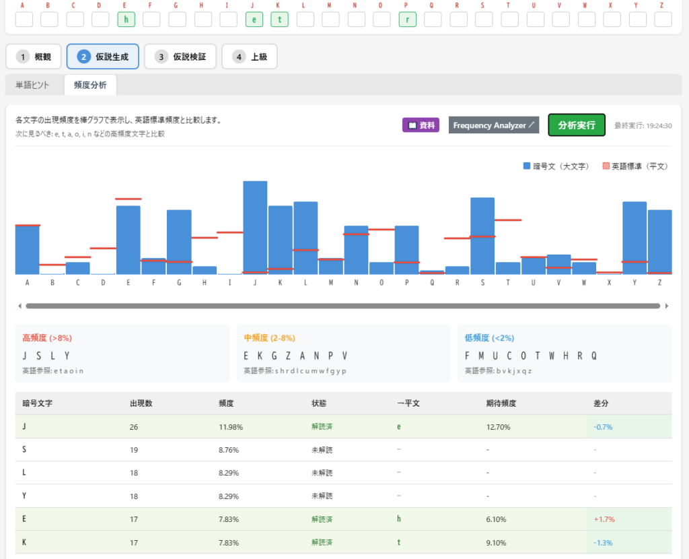This screenshot has height=559, width=689.
Task: Click the tallest blue bar for letter J
Action: (255, 228)
